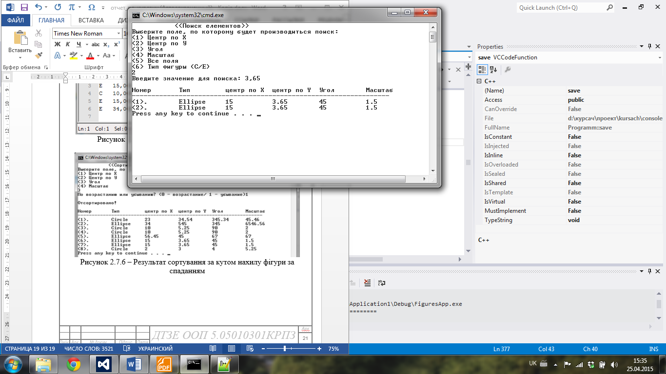Viewport: 666px width, 374px height.
Task: Open Google Chrome from taskbar
Action: [74, 364]
